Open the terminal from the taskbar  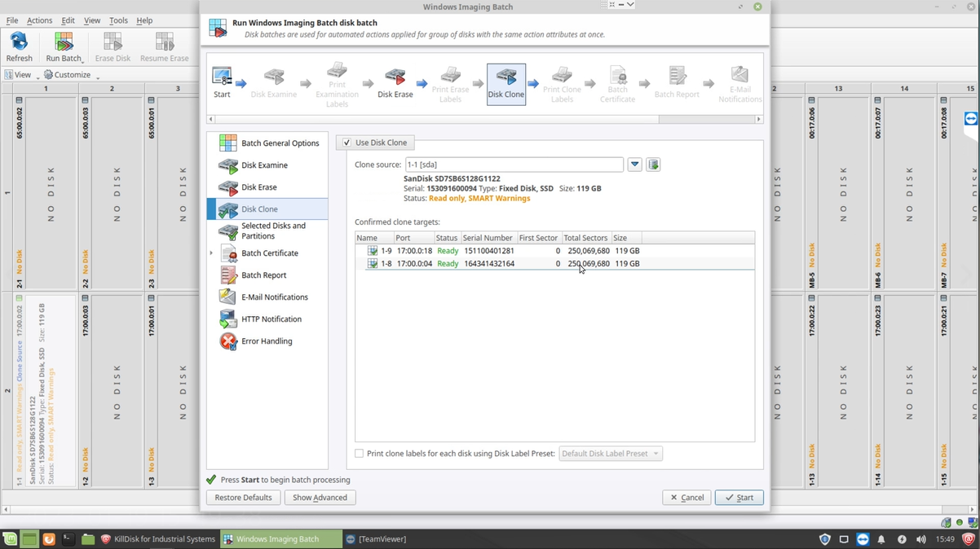(x=68, y=539)
